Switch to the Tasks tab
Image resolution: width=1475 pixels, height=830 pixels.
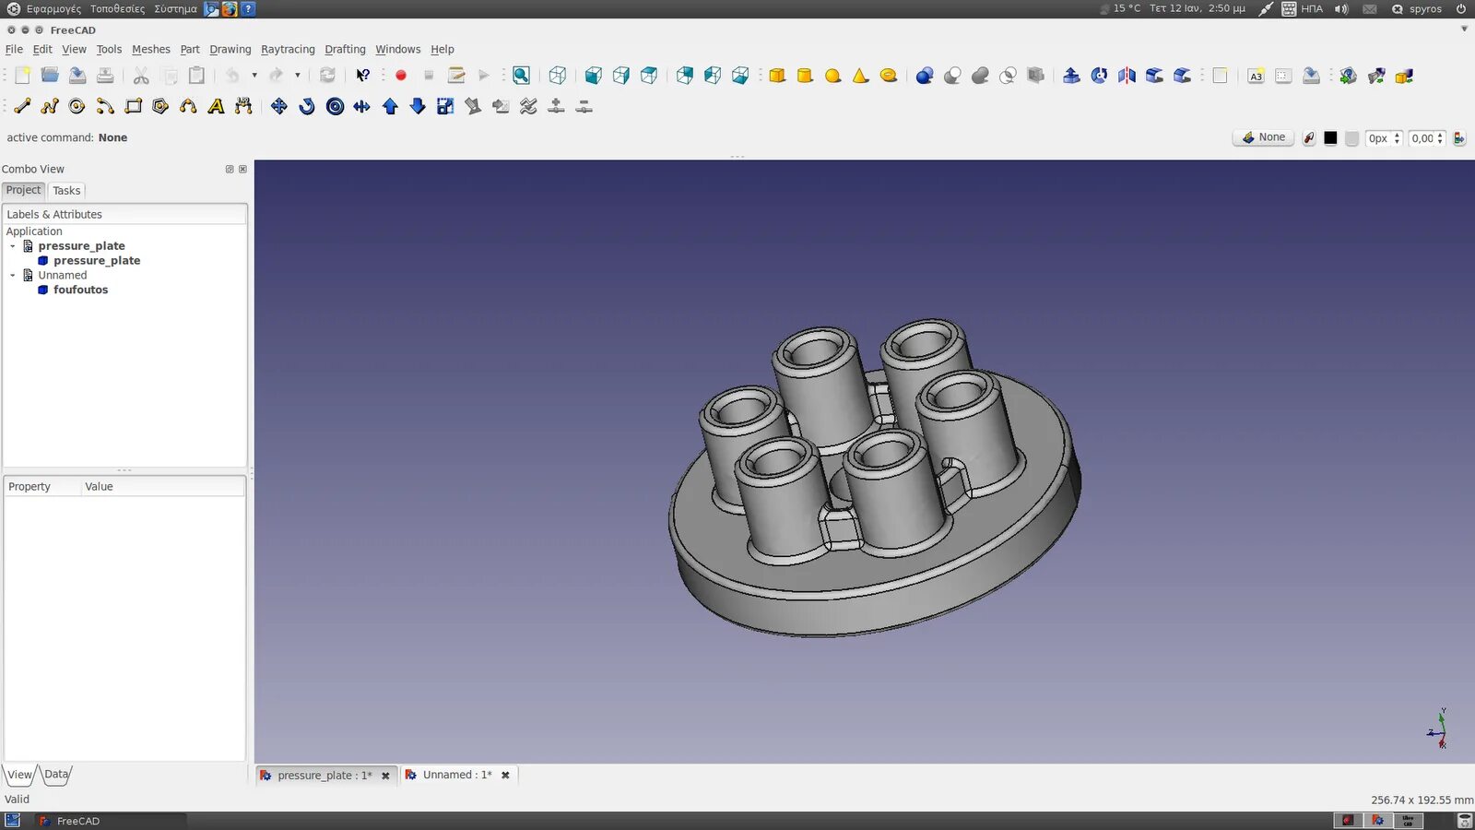(x=66, y=191)
